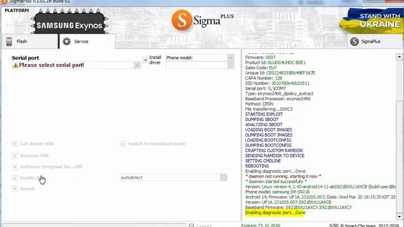
Task: Click the Remove FRP button
Action: (35, 156)
